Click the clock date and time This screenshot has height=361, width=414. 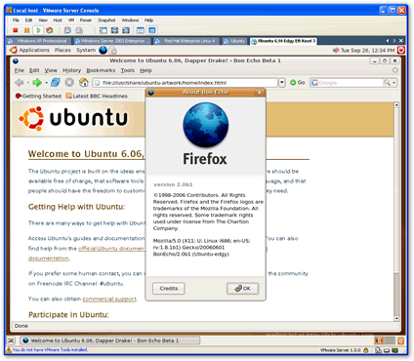click(x=368, y=50)
